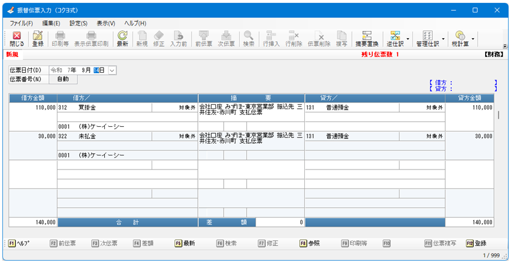Open the 管理仕訳 dropdown arrow
511x263 pixels.
[443, 39]
